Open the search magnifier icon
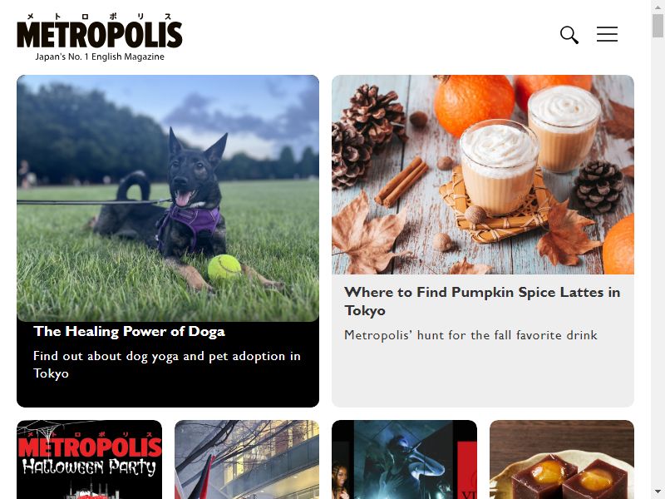This screenshot has height=499, width=665. click(x=569, y=35)
